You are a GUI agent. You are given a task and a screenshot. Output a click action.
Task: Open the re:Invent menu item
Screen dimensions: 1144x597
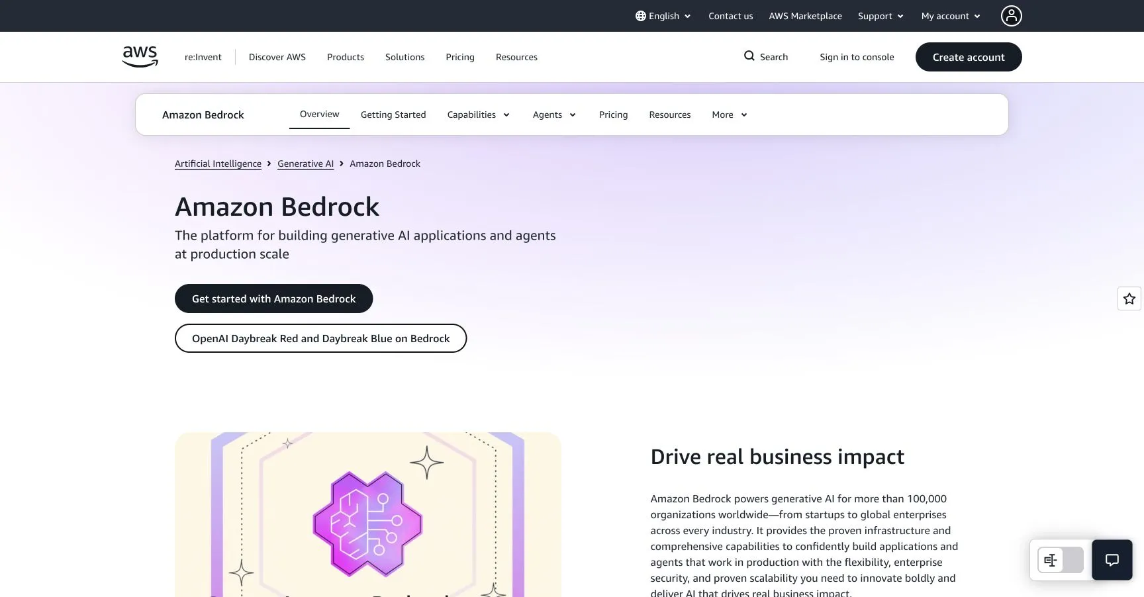coord(203,57)
